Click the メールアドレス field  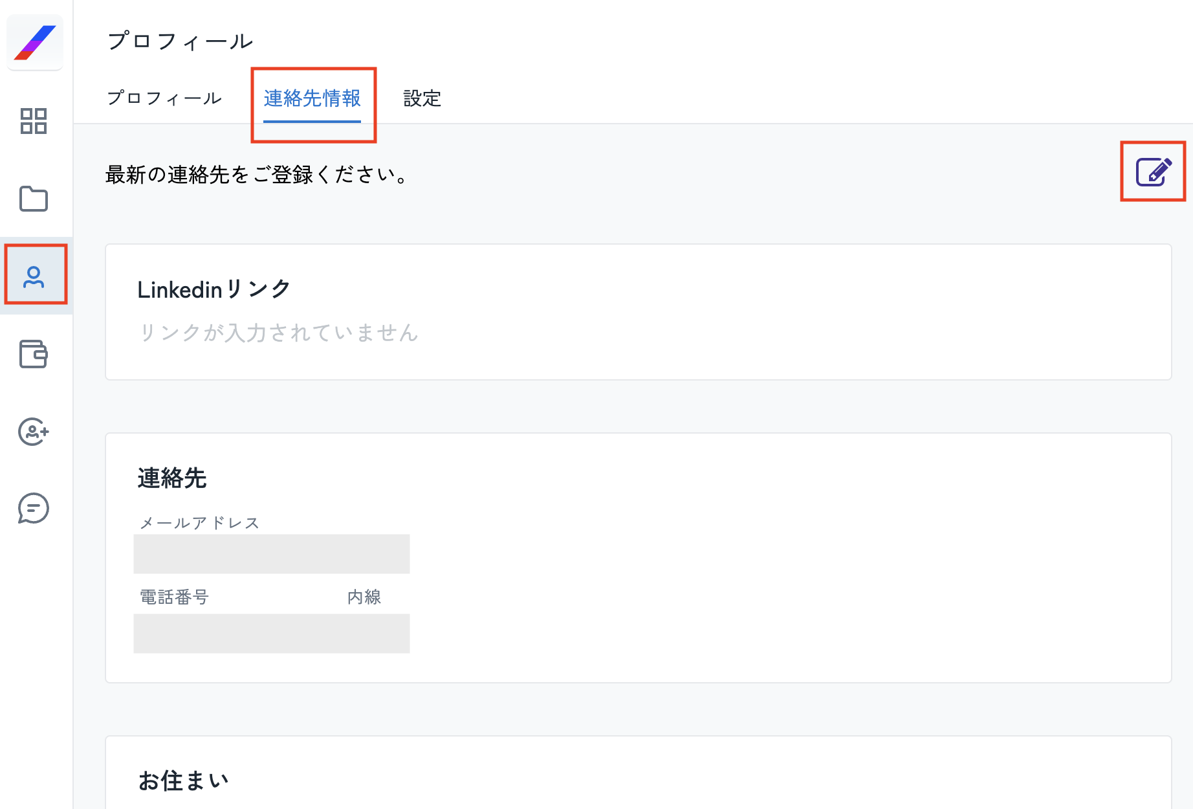[272, 554]
